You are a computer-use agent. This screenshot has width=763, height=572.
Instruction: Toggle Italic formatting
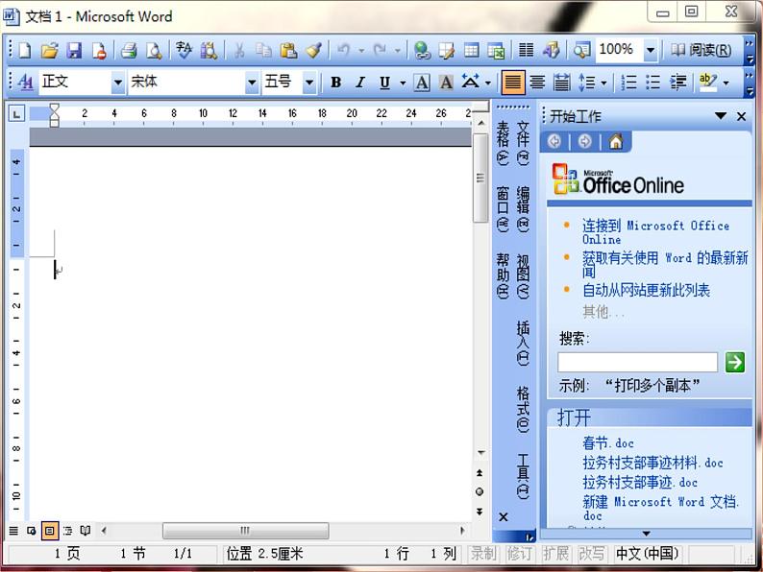click(360, 83)
